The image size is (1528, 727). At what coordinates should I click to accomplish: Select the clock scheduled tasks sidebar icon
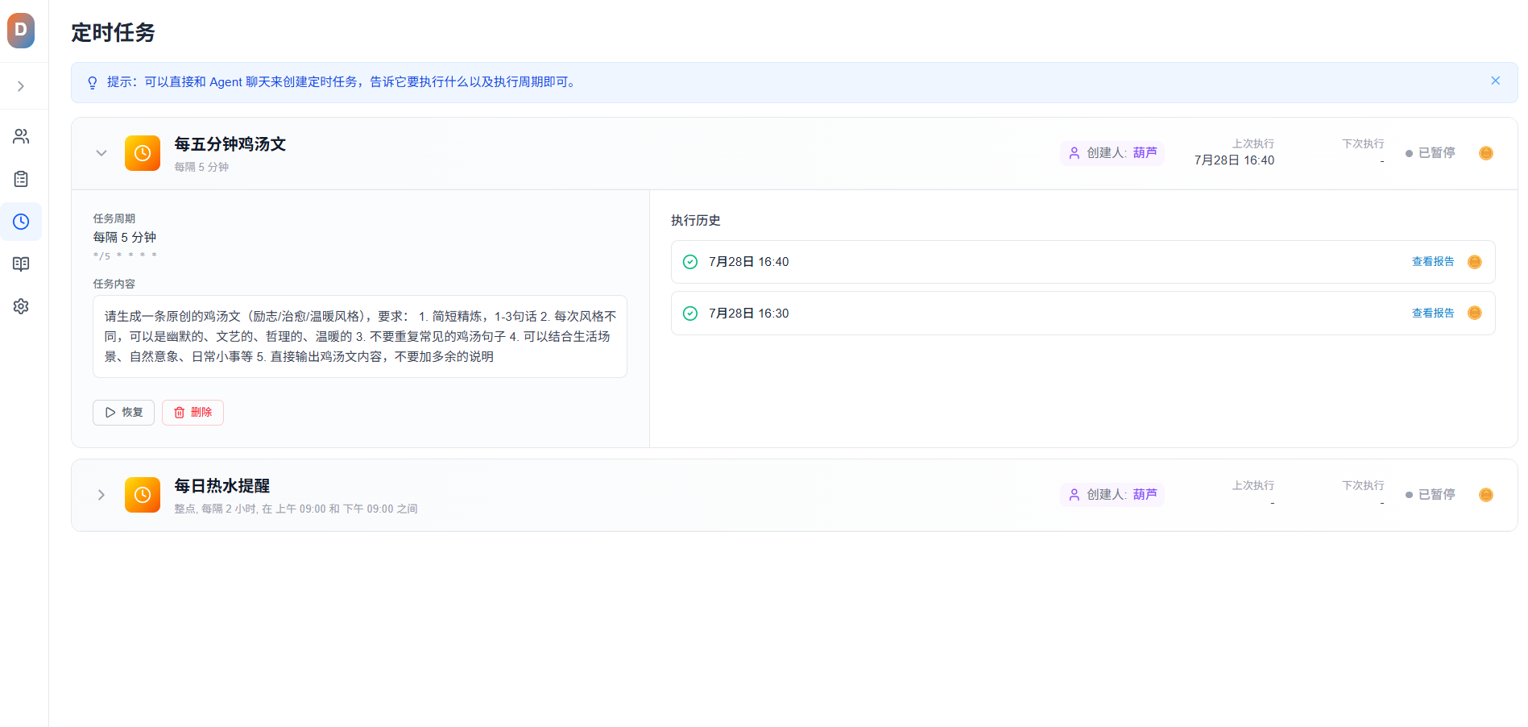coord(21,222)
